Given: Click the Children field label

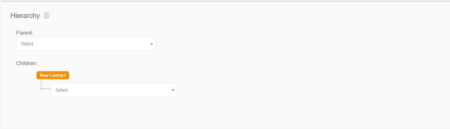Looking at the screenshot, I should [x=27, y=63].
